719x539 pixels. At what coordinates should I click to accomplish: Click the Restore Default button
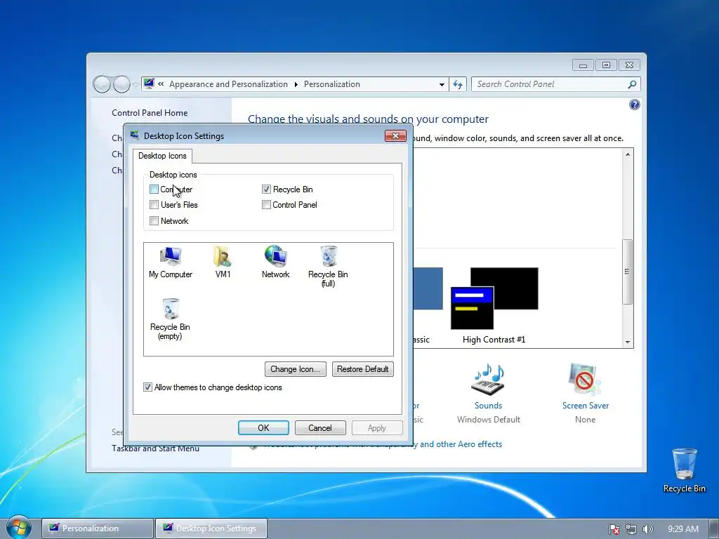363,369
